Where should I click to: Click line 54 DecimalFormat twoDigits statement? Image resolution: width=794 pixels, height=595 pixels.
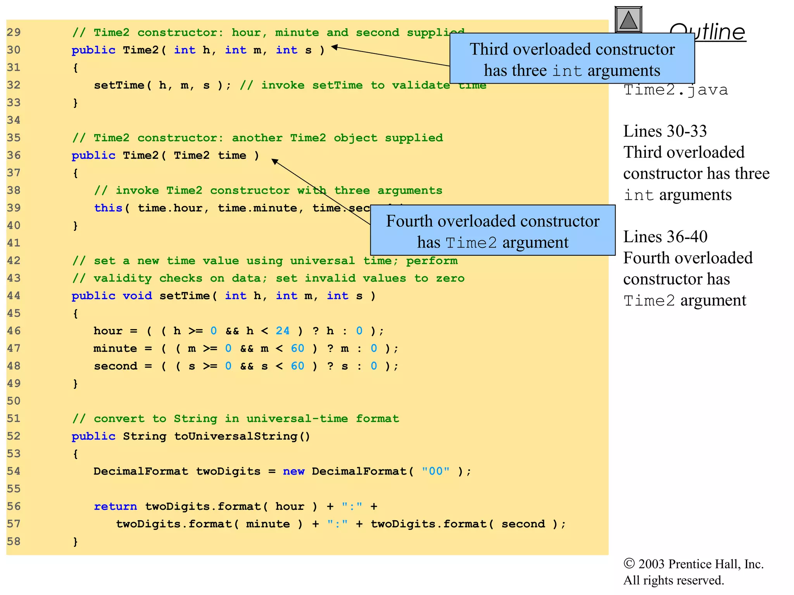click(283, 471)
